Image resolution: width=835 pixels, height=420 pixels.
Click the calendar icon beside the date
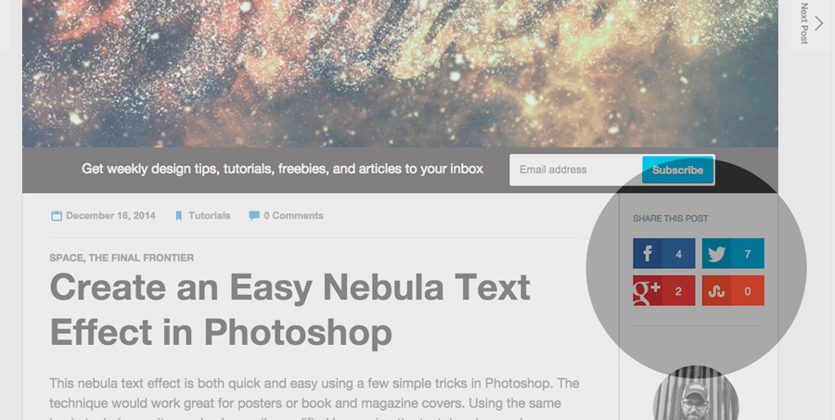coord(57,216)
